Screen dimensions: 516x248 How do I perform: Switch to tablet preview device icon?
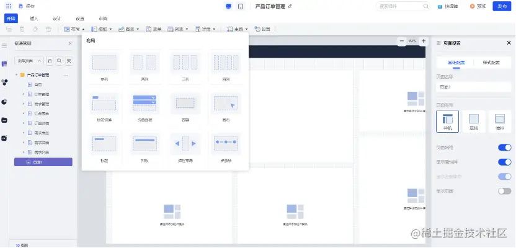click(x=241, y=6)
